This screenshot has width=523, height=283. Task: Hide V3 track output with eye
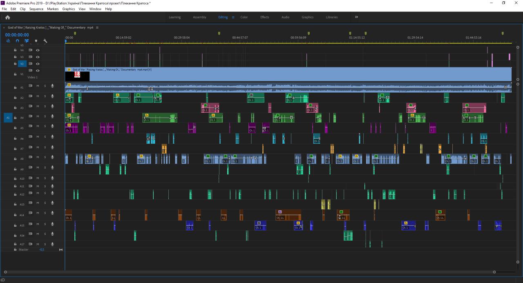click(x=38, y=57)
